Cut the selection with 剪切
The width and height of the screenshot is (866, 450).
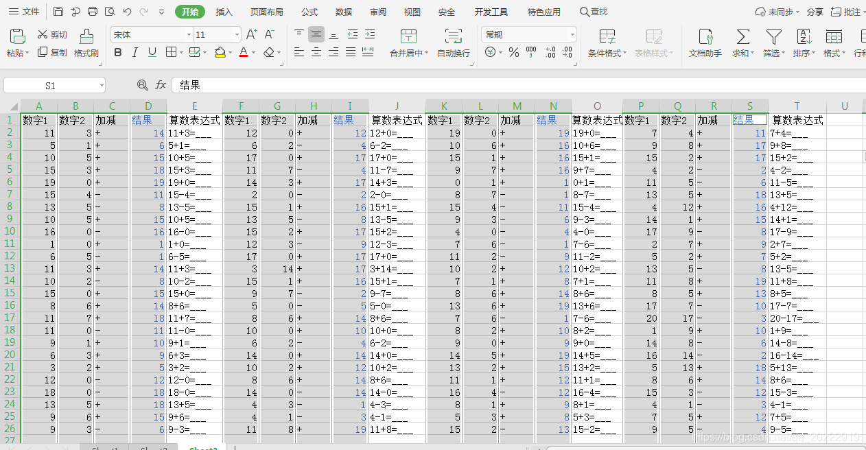52,34
